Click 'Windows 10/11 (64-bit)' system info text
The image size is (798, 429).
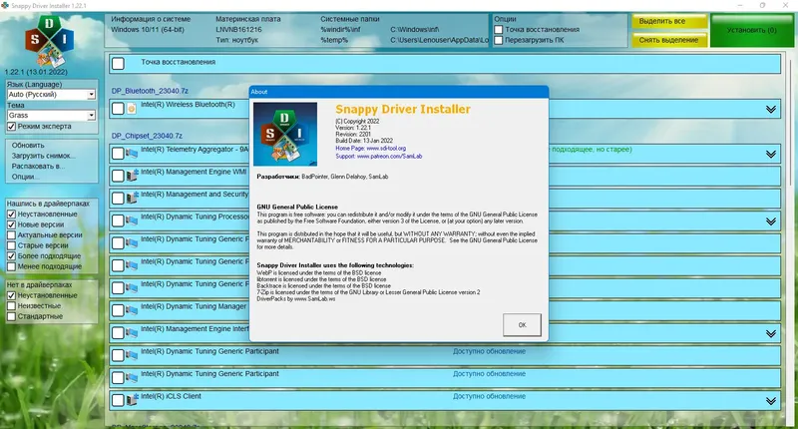click(147, 30)
